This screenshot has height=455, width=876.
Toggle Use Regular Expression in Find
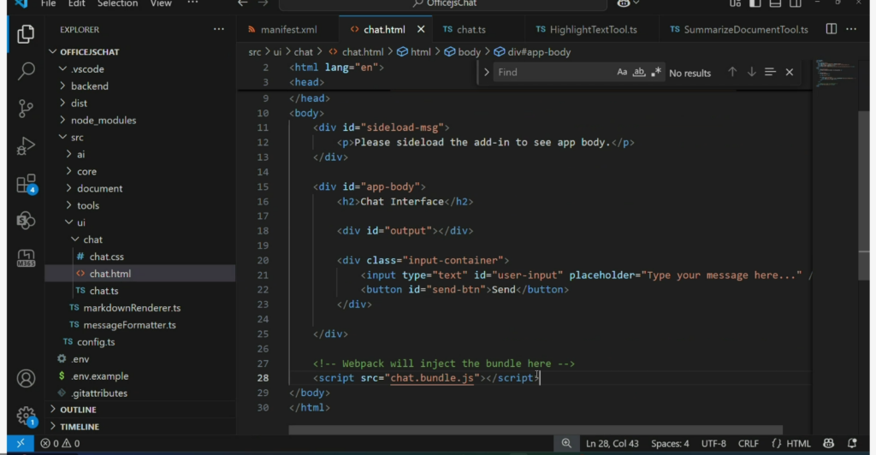pos(656,73)
